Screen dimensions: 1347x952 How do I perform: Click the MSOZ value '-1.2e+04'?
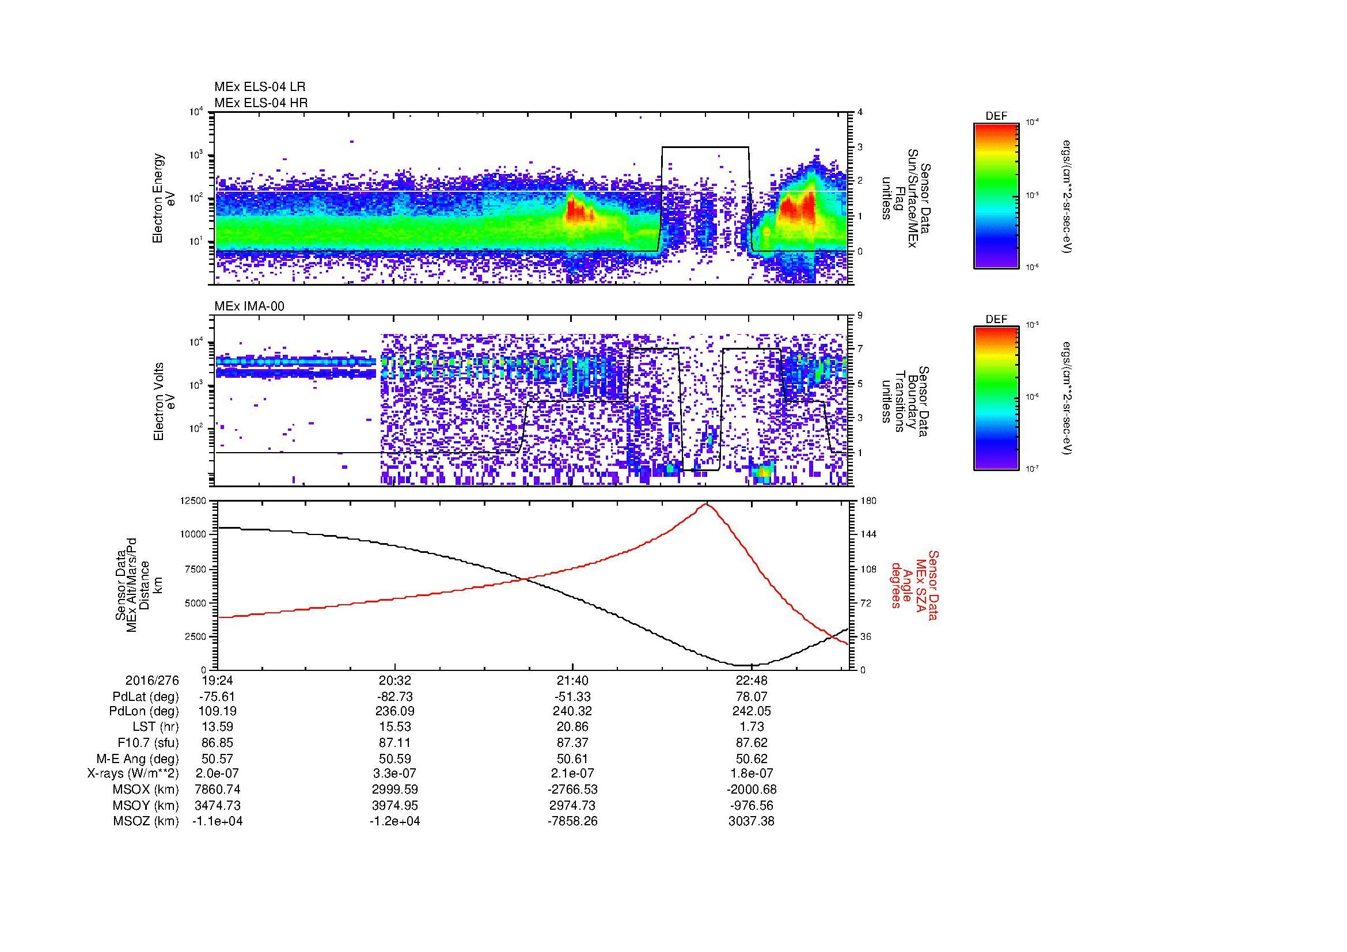tap(395, 821)
